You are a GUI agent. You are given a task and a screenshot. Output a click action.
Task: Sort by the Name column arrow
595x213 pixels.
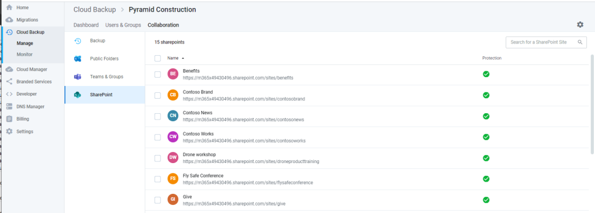point(183,59)
